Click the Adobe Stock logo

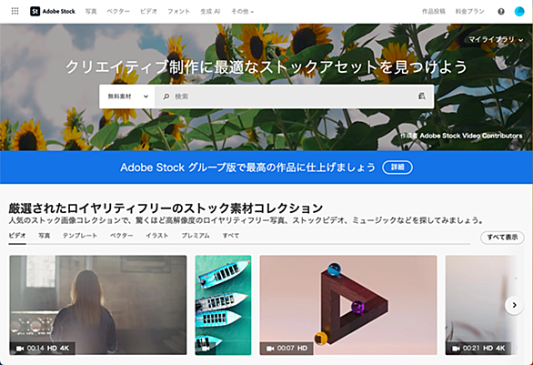click(53, 11)
